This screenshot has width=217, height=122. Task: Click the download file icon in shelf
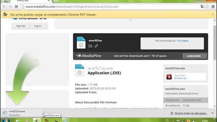pos(5,113)
